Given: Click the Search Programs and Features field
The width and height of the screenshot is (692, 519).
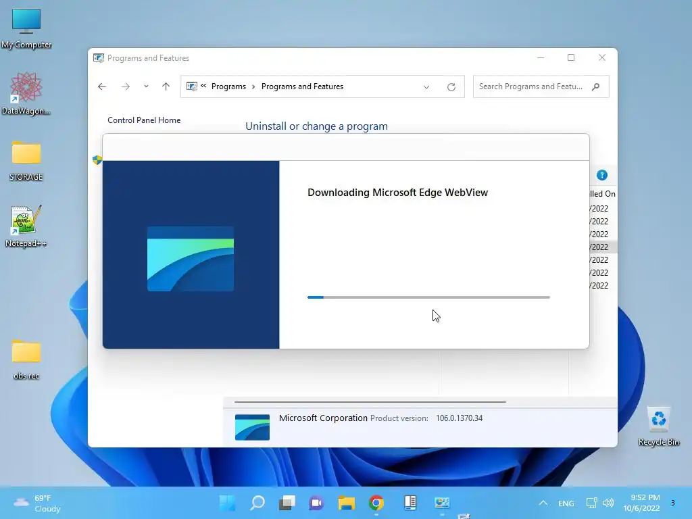Looking at the screenshot, I should pos(541,86).
